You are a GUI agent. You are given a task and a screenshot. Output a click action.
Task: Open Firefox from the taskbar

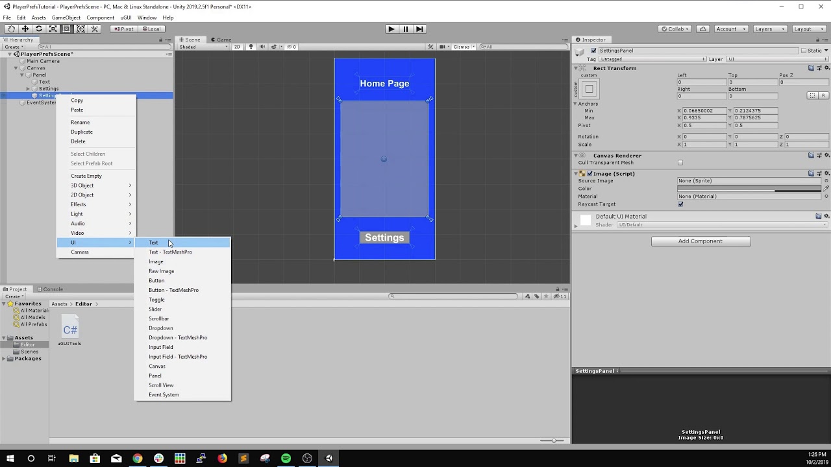click(x=223, y=458)
